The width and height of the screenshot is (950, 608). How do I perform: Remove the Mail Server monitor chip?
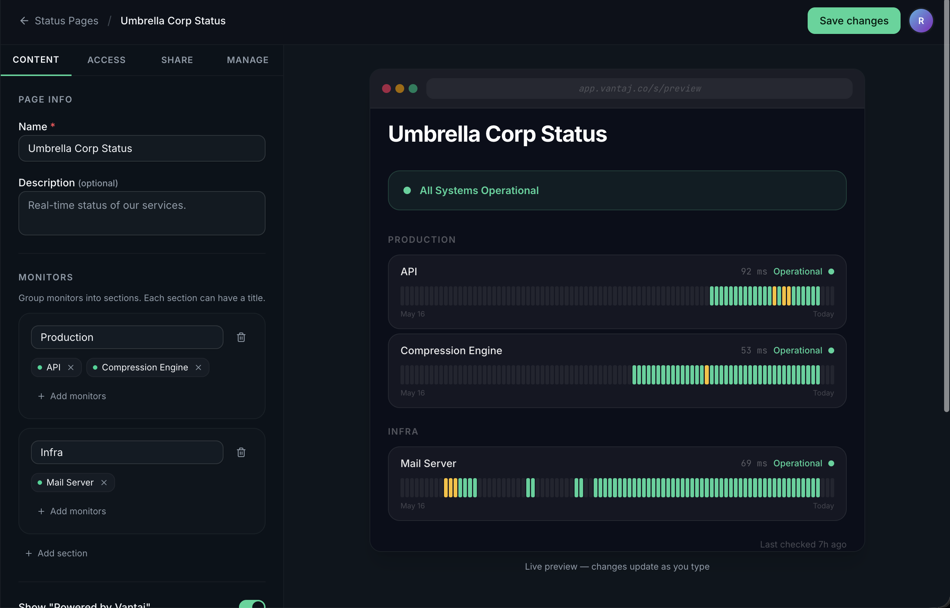coord(104,483)
